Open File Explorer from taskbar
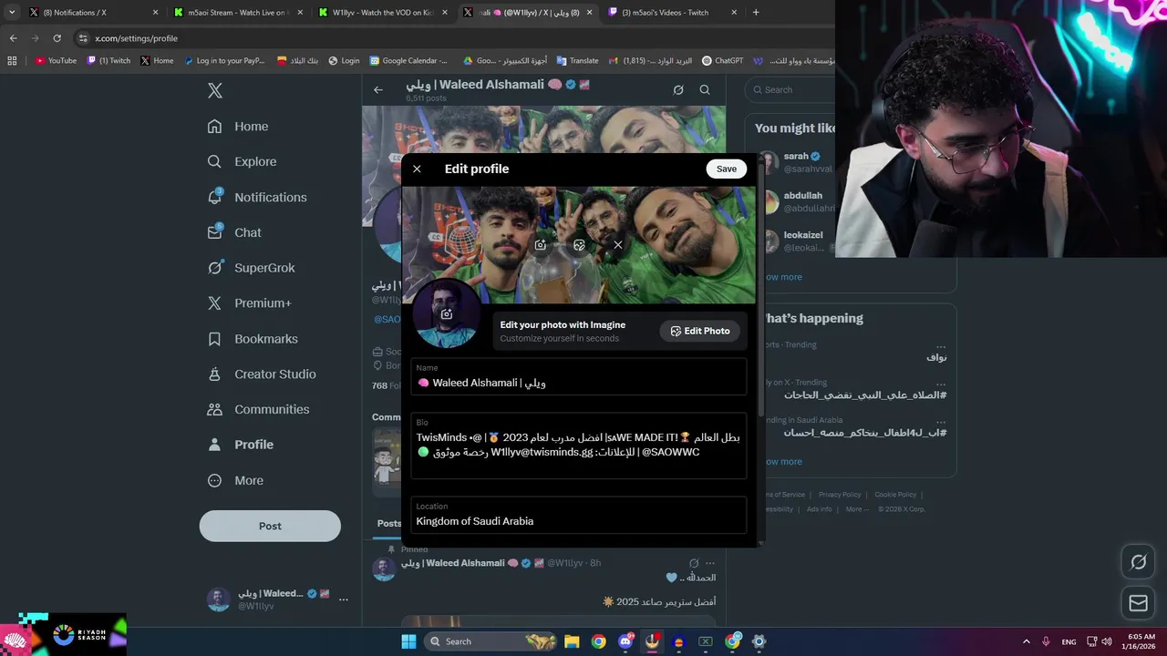The image size is (1167, 656). coord(572,641)
